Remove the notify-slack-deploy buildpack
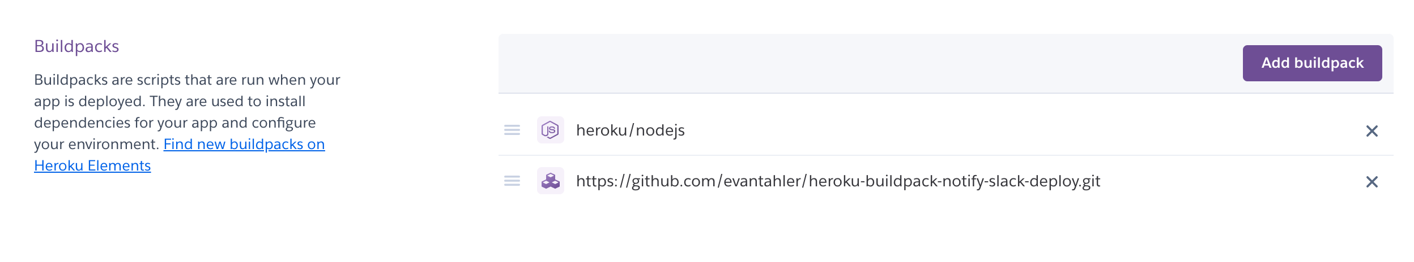This screenshot has width=1414, height=262. pyautogui.click(x=1372, y=182)
